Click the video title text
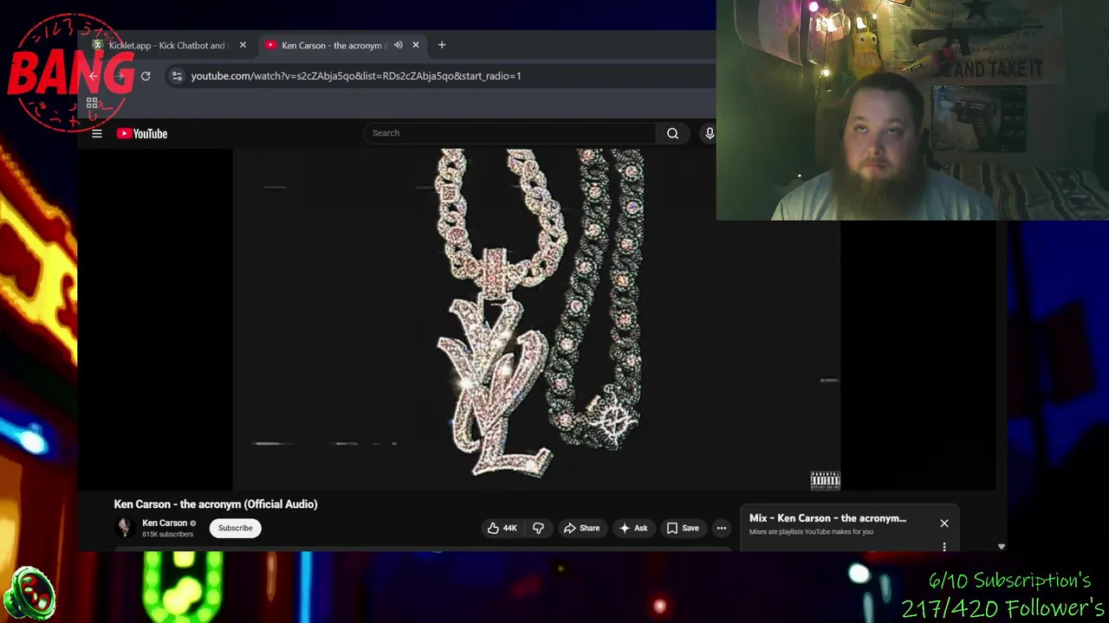The width and height of the screenshot is (1109, 623). click(x=216, y=504)
